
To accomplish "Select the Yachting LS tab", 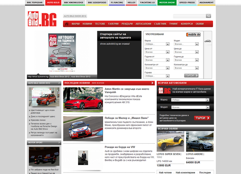I will coord(147,3).
